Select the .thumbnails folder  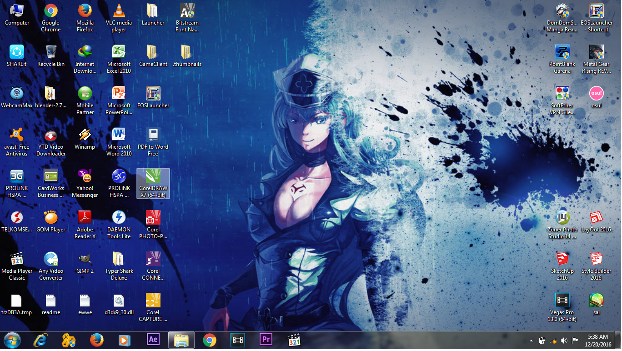(x=187, y=56)
